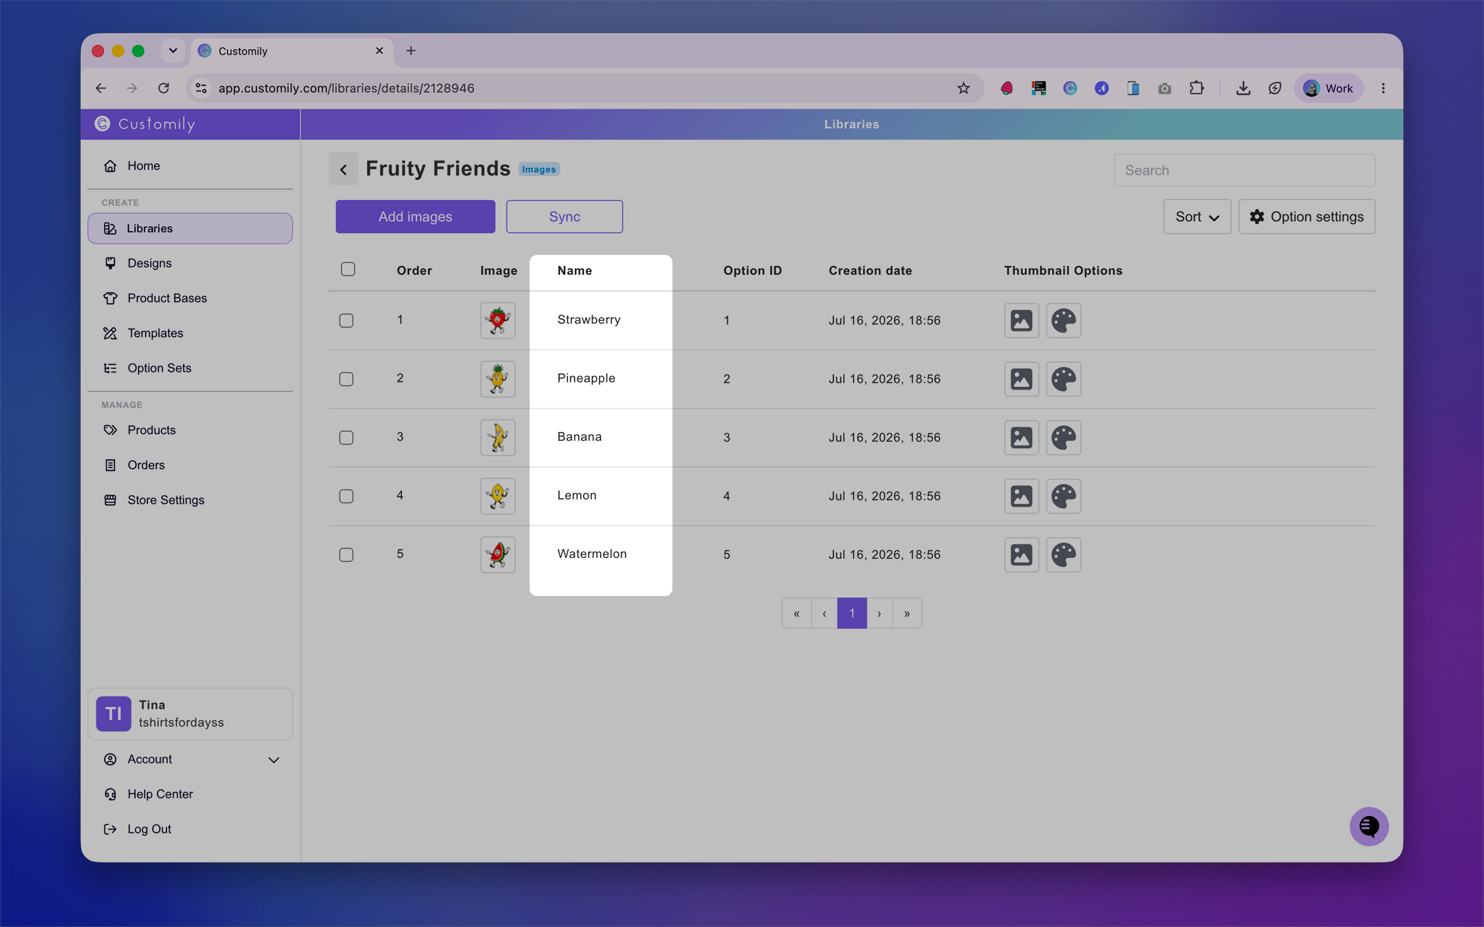
Task: Open the chat support bubble
Action: click(1369, 826)
